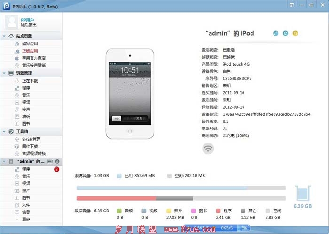Click battery status 未充电 (100%)
The width and height of the screenshot is (329, 234).
[235, 136]
